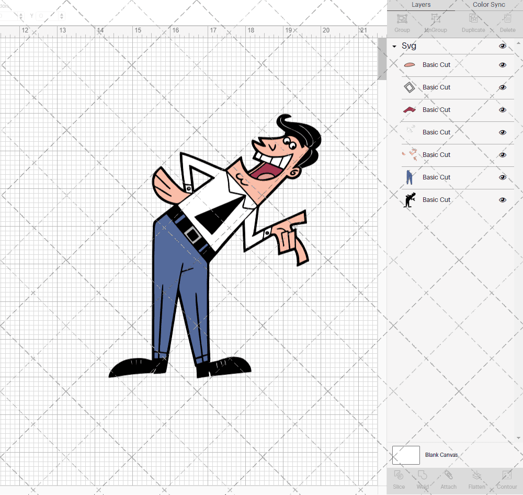
Task: Select the Contour tool
Action: click(x=507, y=475)
